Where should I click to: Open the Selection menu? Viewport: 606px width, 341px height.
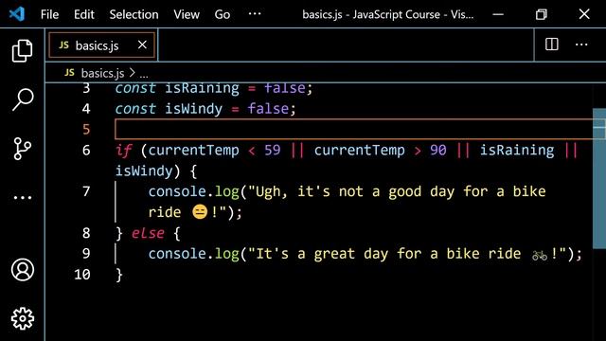[x=134, y=15]
